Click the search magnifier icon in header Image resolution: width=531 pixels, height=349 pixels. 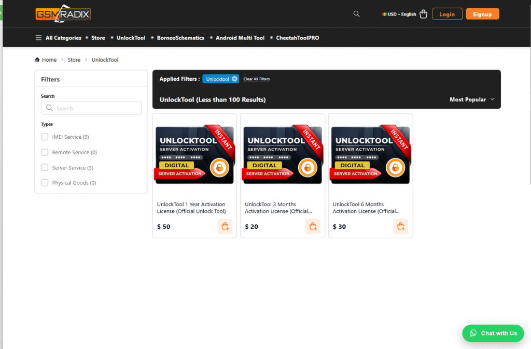(x=356, y=14)
